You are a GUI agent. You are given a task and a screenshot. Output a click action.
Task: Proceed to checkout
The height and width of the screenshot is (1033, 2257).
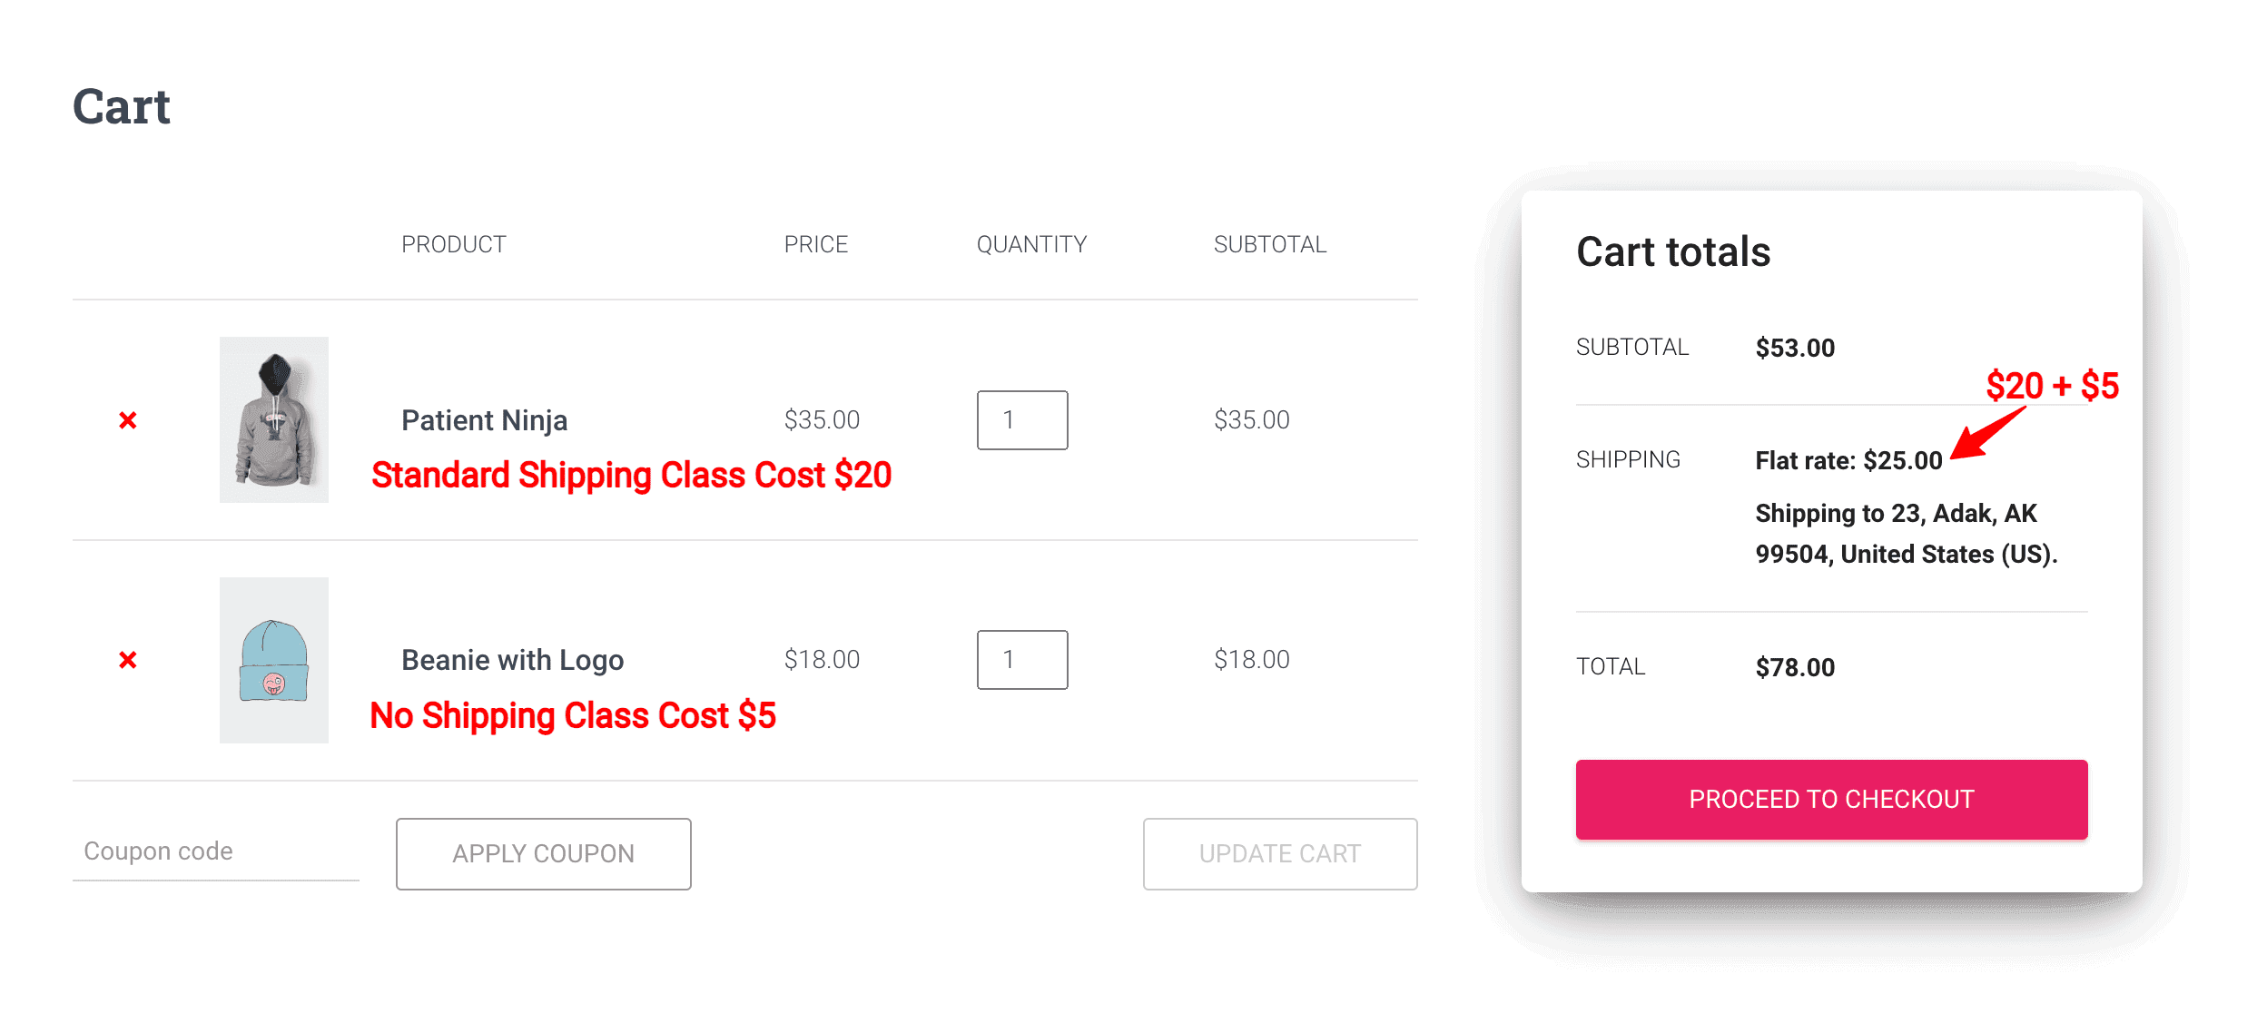click(1830, 800)
